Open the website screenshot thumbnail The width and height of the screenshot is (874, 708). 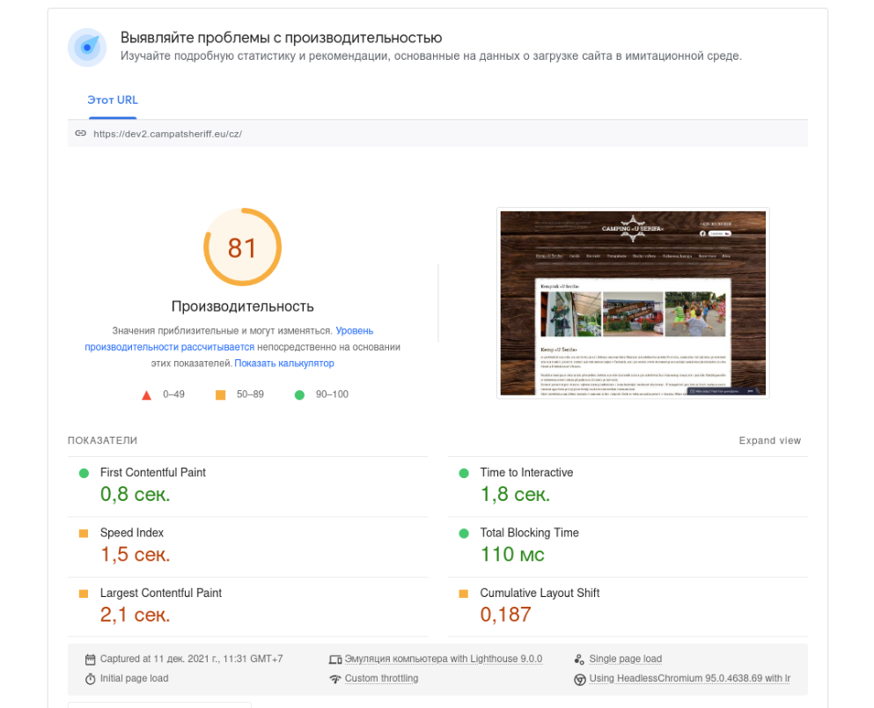pyautogui.click(x=633, y=303)
